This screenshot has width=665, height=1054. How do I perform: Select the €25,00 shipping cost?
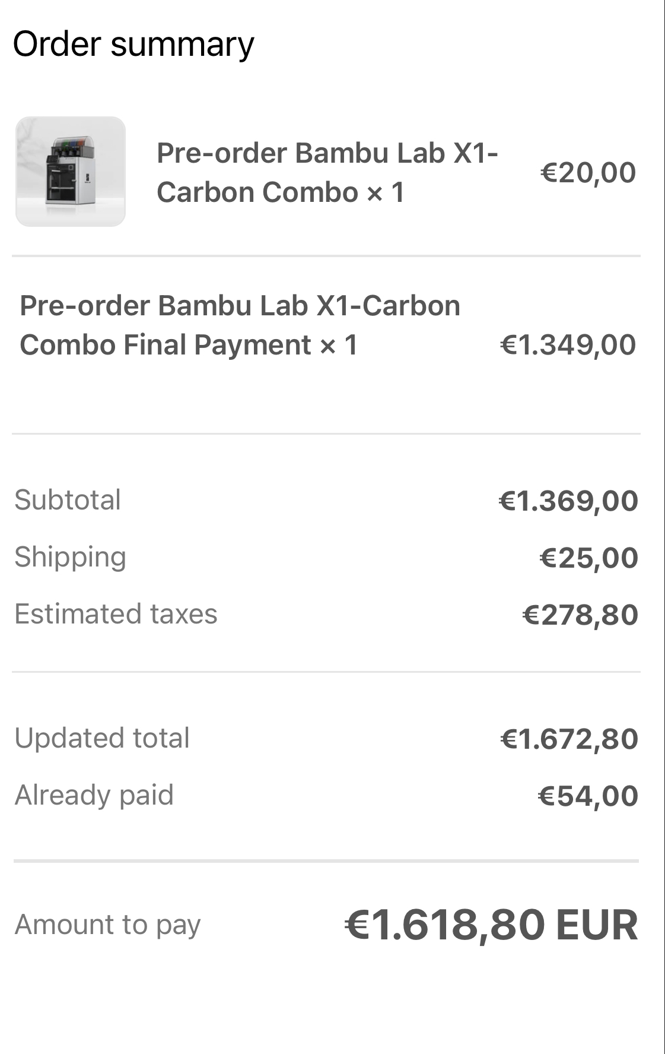[588, 558]
